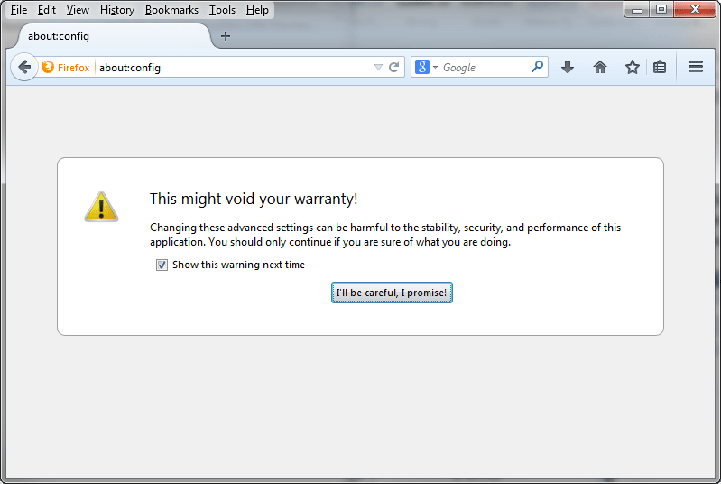Minimize the Firefox window
The width and height of the screenshot is (721, 484).
637,10
